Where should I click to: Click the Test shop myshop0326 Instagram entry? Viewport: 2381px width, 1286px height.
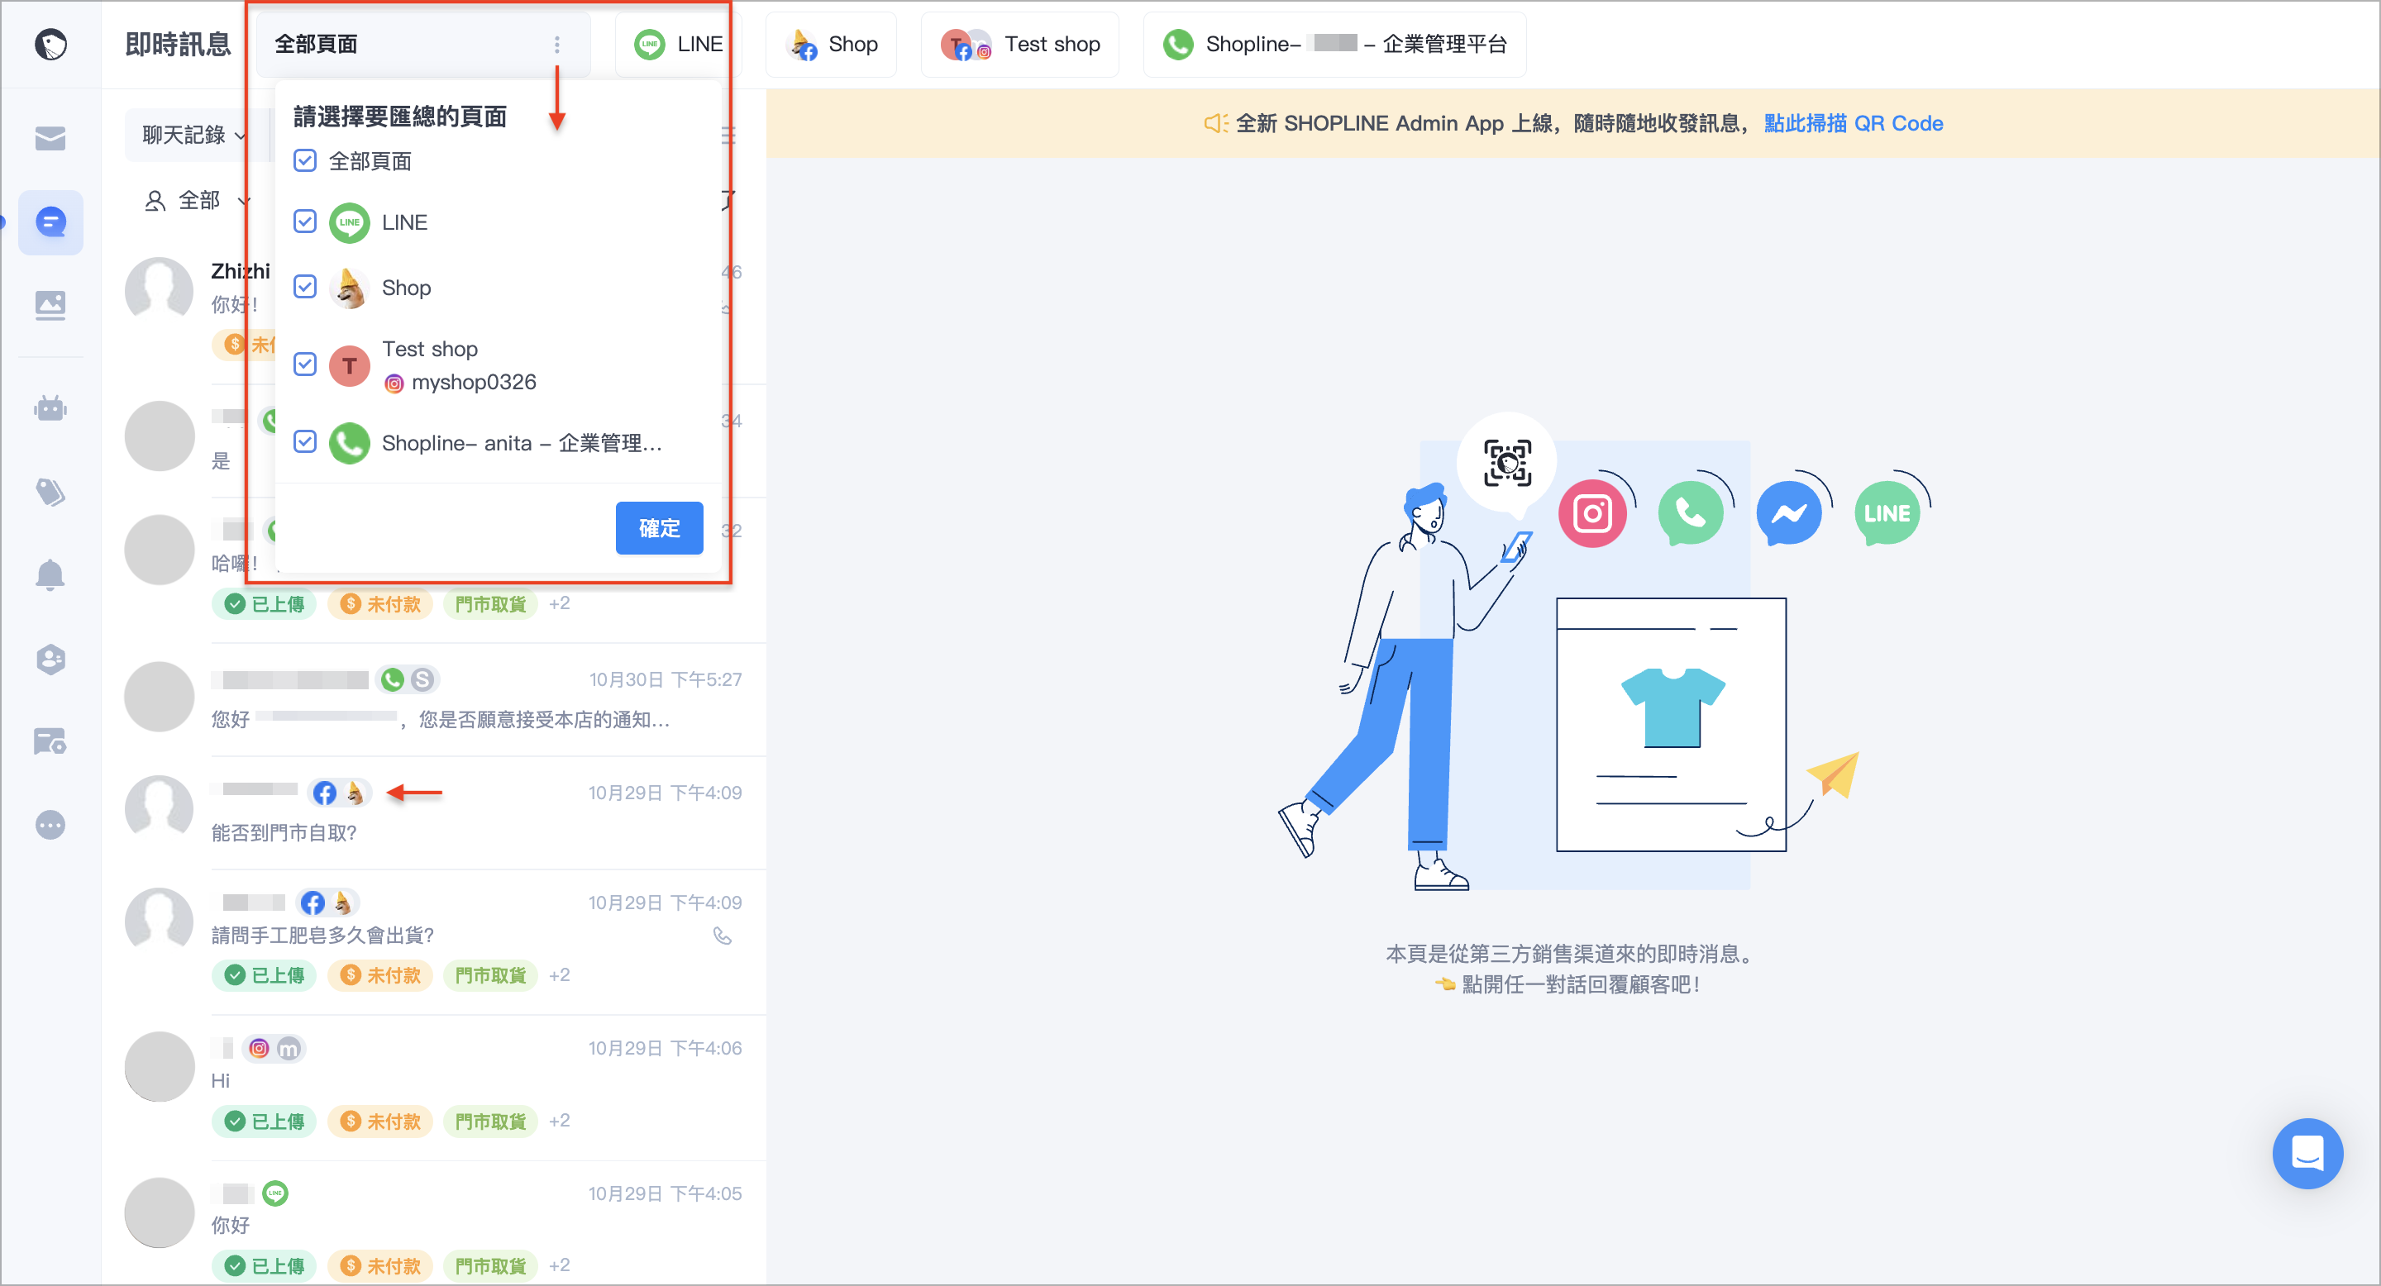(460, 383)
